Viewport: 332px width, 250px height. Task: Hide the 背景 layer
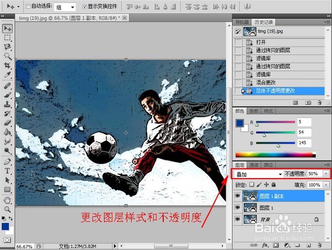click(x=237, y=219)
